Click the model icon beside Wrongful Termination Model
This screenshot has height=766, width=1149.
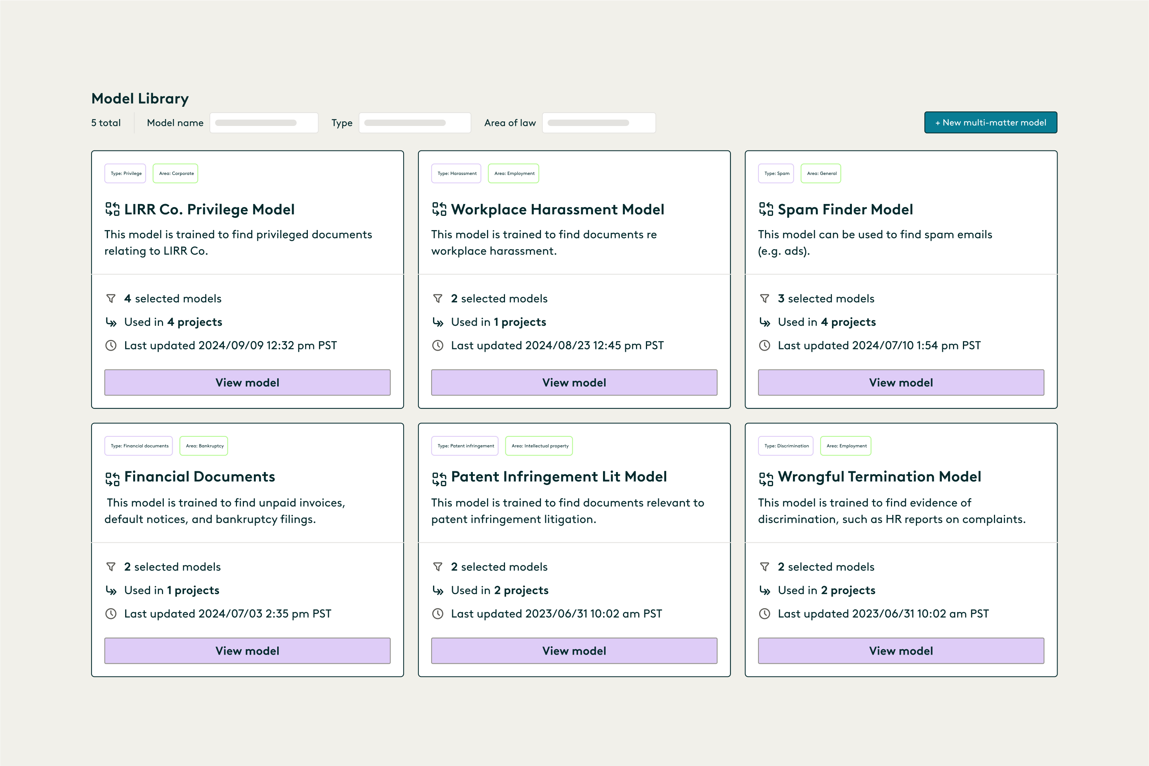pos(765,479)
